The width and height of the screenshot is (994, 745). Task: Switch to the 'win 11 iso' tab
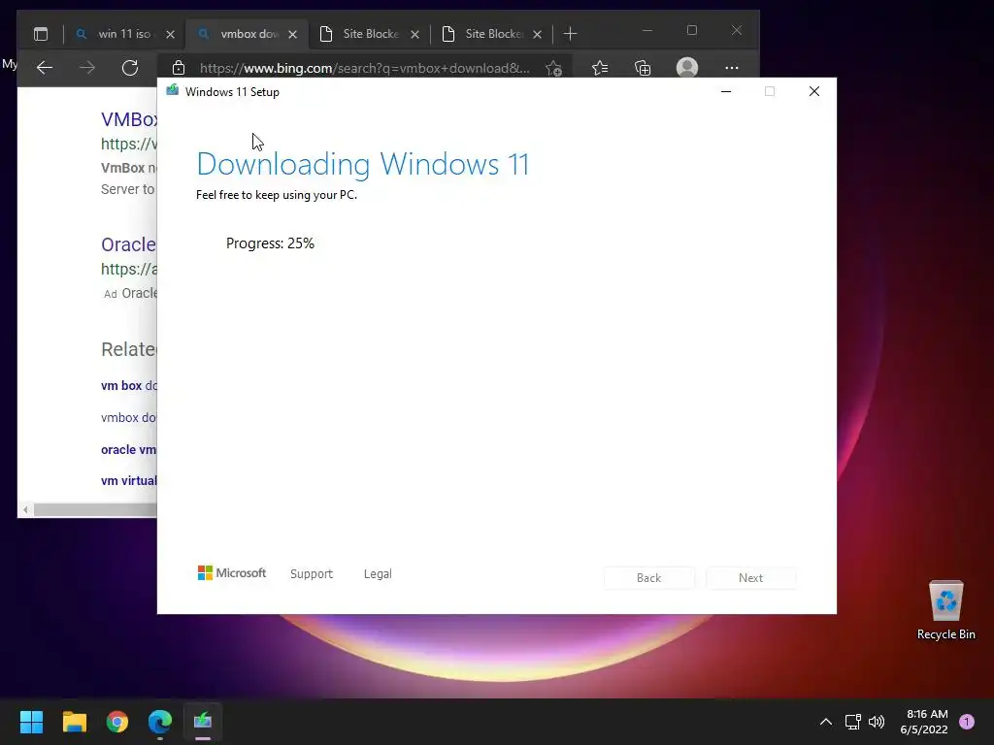click(124, 34)
